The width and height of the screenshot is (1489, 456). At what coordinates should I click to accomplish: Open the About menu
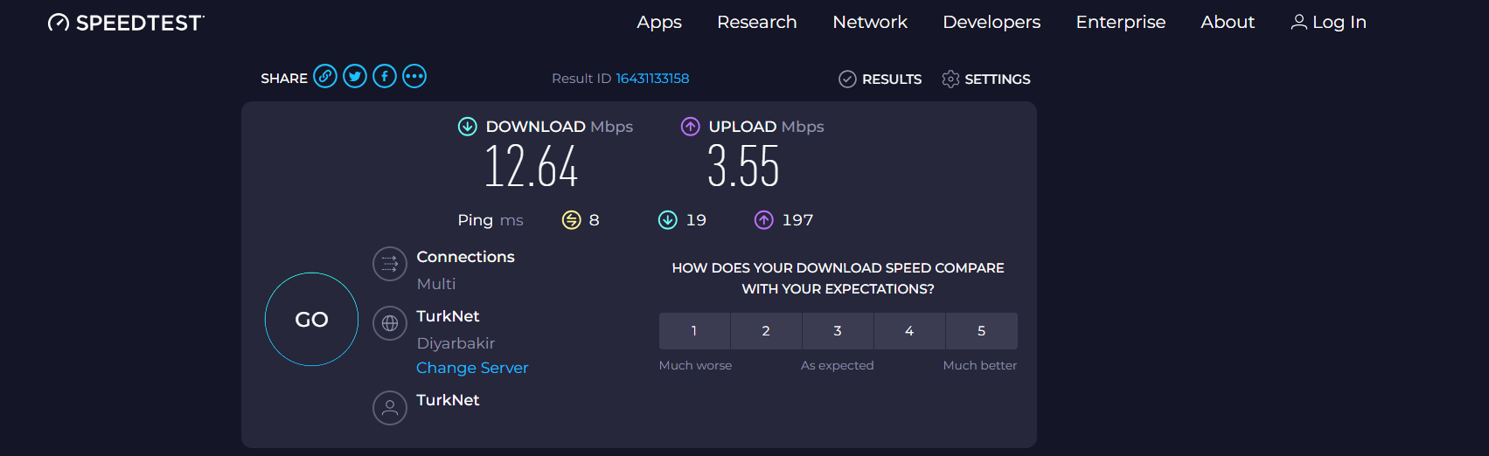pyautogui.click(x=1228, y=22)
